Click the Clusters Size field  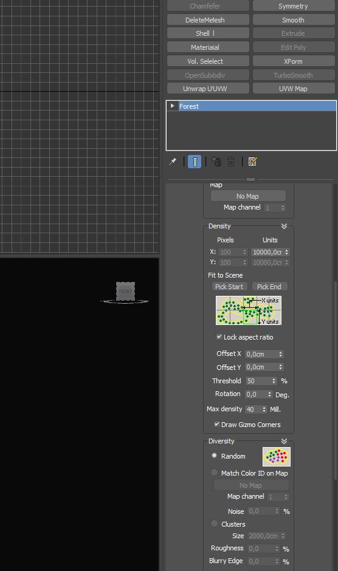pos(264,536)
